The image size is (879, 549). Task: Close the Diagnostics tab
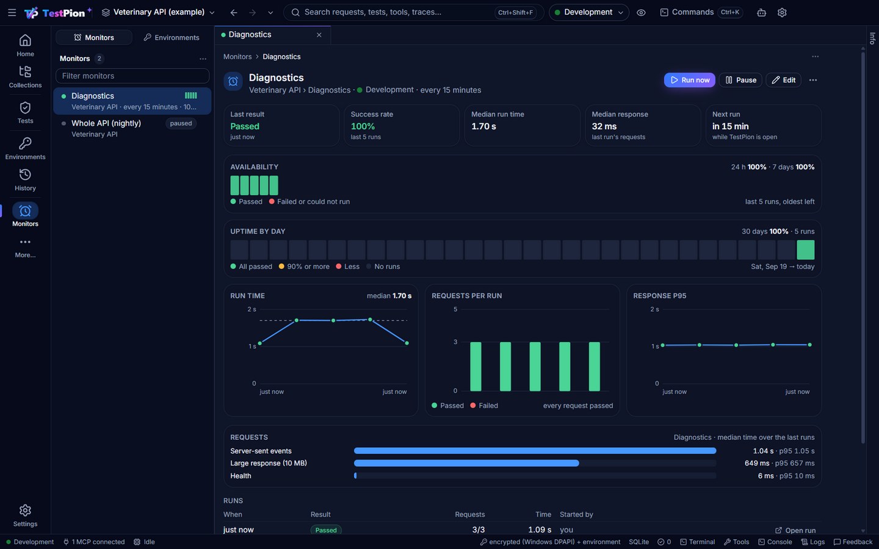(x=319, y=35)
